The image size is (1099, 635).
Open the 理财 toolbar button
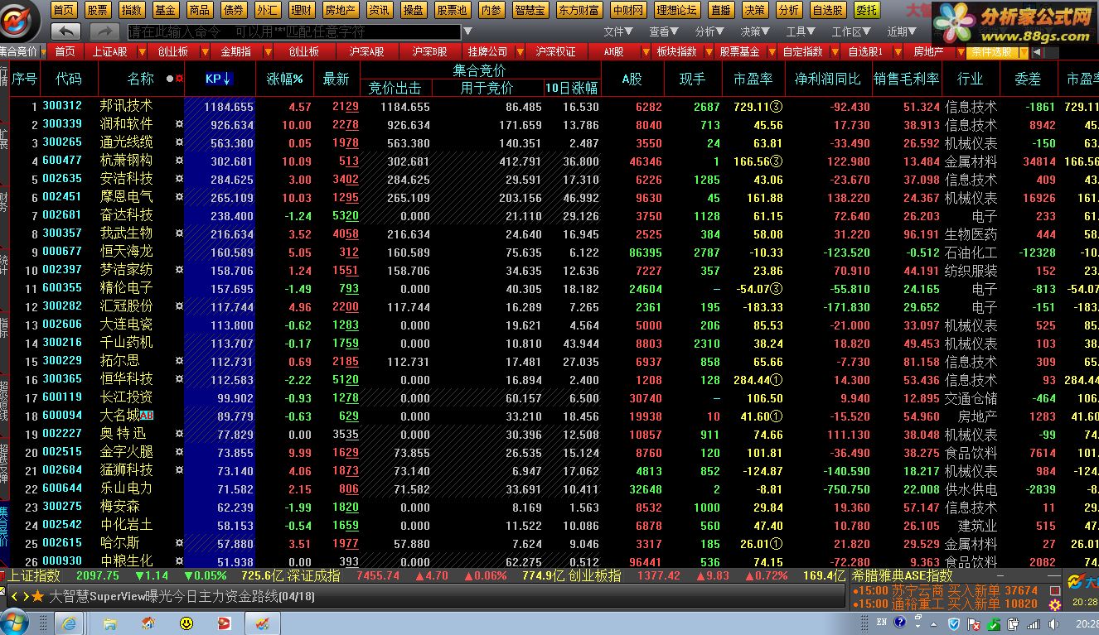coord(302,10)
